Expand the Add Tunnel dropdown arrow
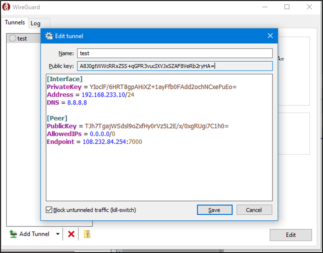The image size is (323, 253). point(58,234)
